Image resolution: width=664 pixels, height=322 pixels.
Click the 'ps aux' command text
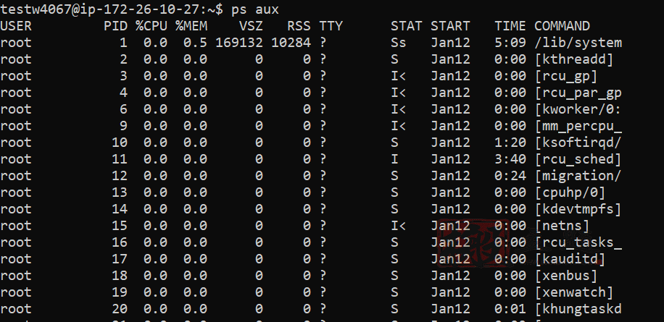255,9
